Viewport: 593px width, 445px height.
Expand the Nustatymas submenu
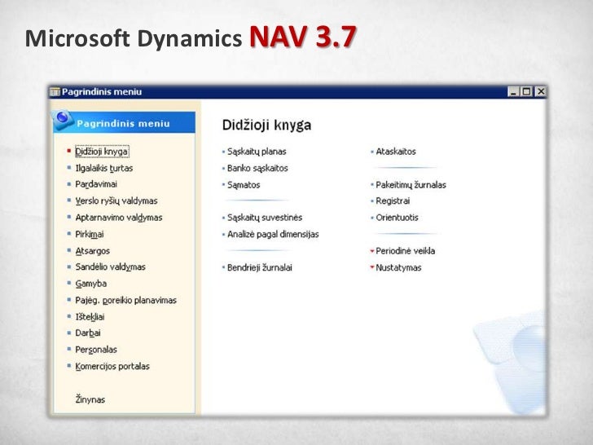coord(398,267)
